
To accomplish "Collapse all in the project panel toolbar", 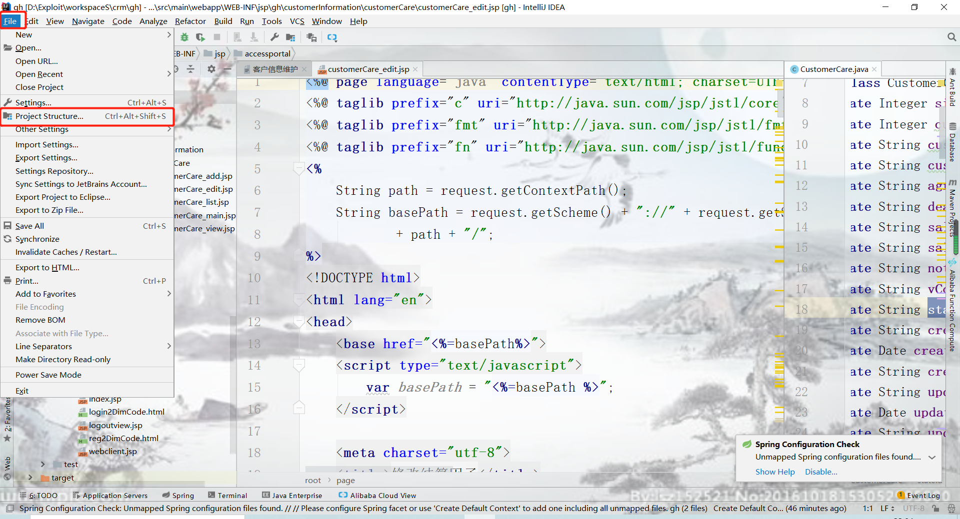I will point(190,69).
